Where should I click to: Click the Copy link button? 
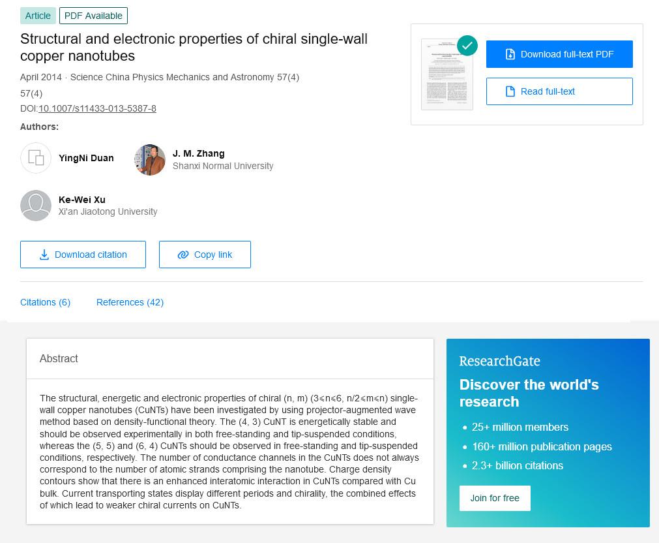point(205,255)
